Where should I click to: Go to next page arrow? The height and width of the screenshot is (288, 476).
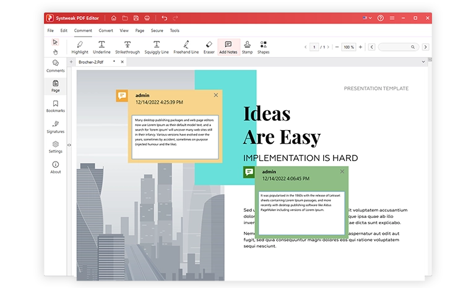tap(328, 47)
